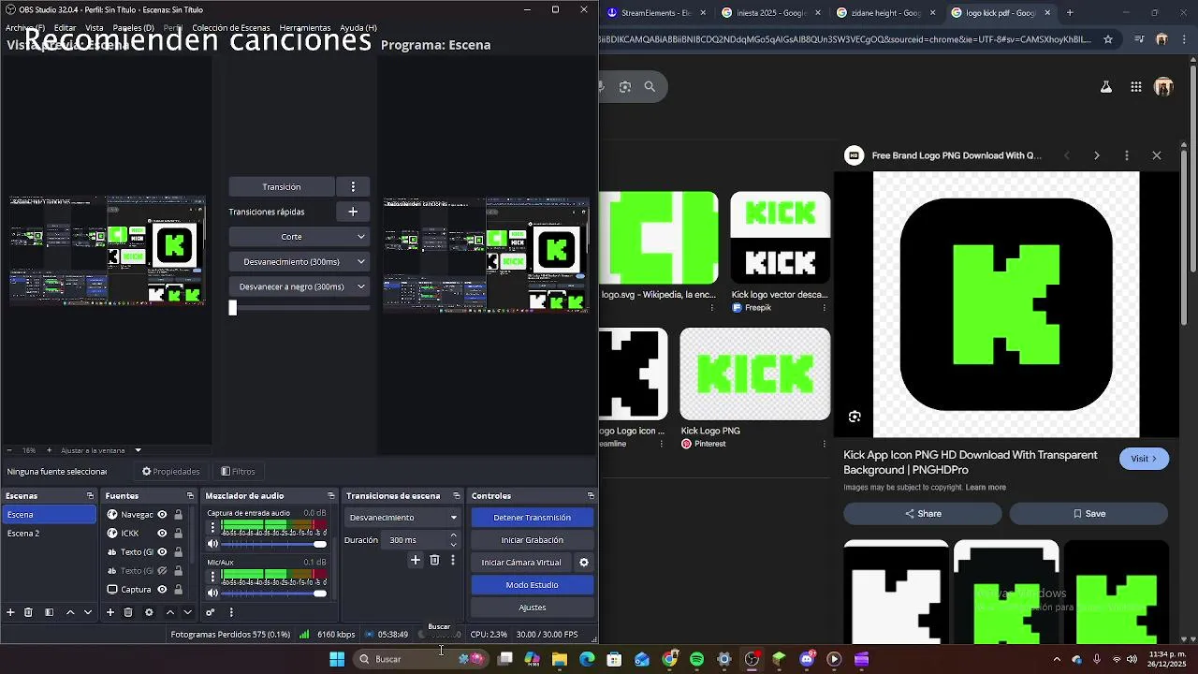Open dots menu beside Transición button

(353, 186)
